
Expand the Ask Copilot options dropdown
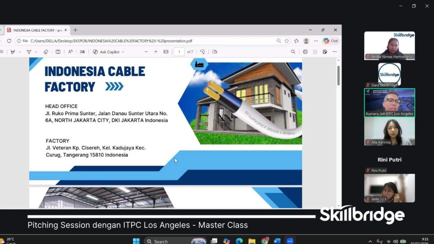click(123, 52)
